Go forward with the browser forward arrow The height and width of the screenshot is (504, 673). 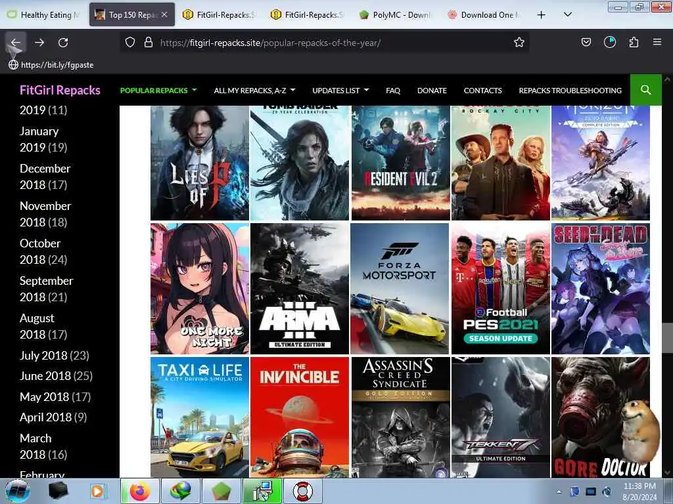(x=39, y=43)
